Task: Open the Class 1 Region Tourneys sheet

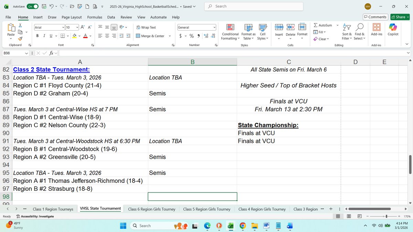Action: click(53, 209)
